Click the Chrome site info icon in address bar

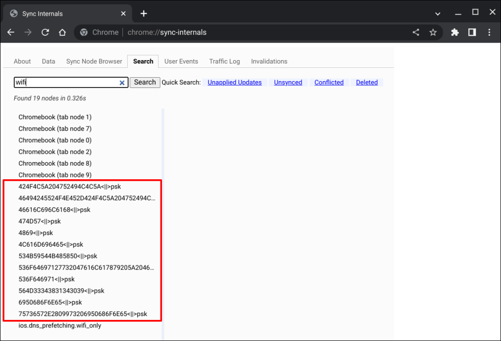[84, 32]
